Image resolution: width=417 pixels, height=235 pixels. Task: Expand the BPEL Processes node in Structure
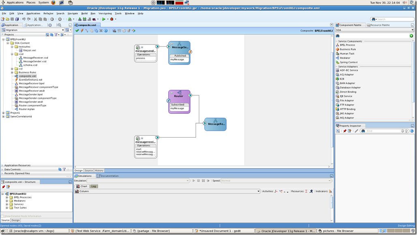7,197
